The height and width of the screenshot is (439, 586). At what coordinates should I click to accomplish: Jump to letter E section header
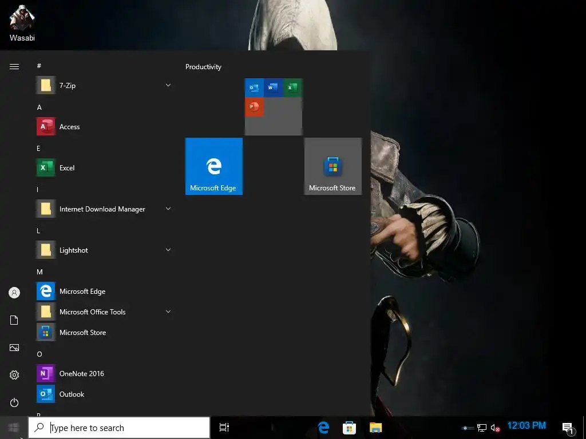click(38, 148)
